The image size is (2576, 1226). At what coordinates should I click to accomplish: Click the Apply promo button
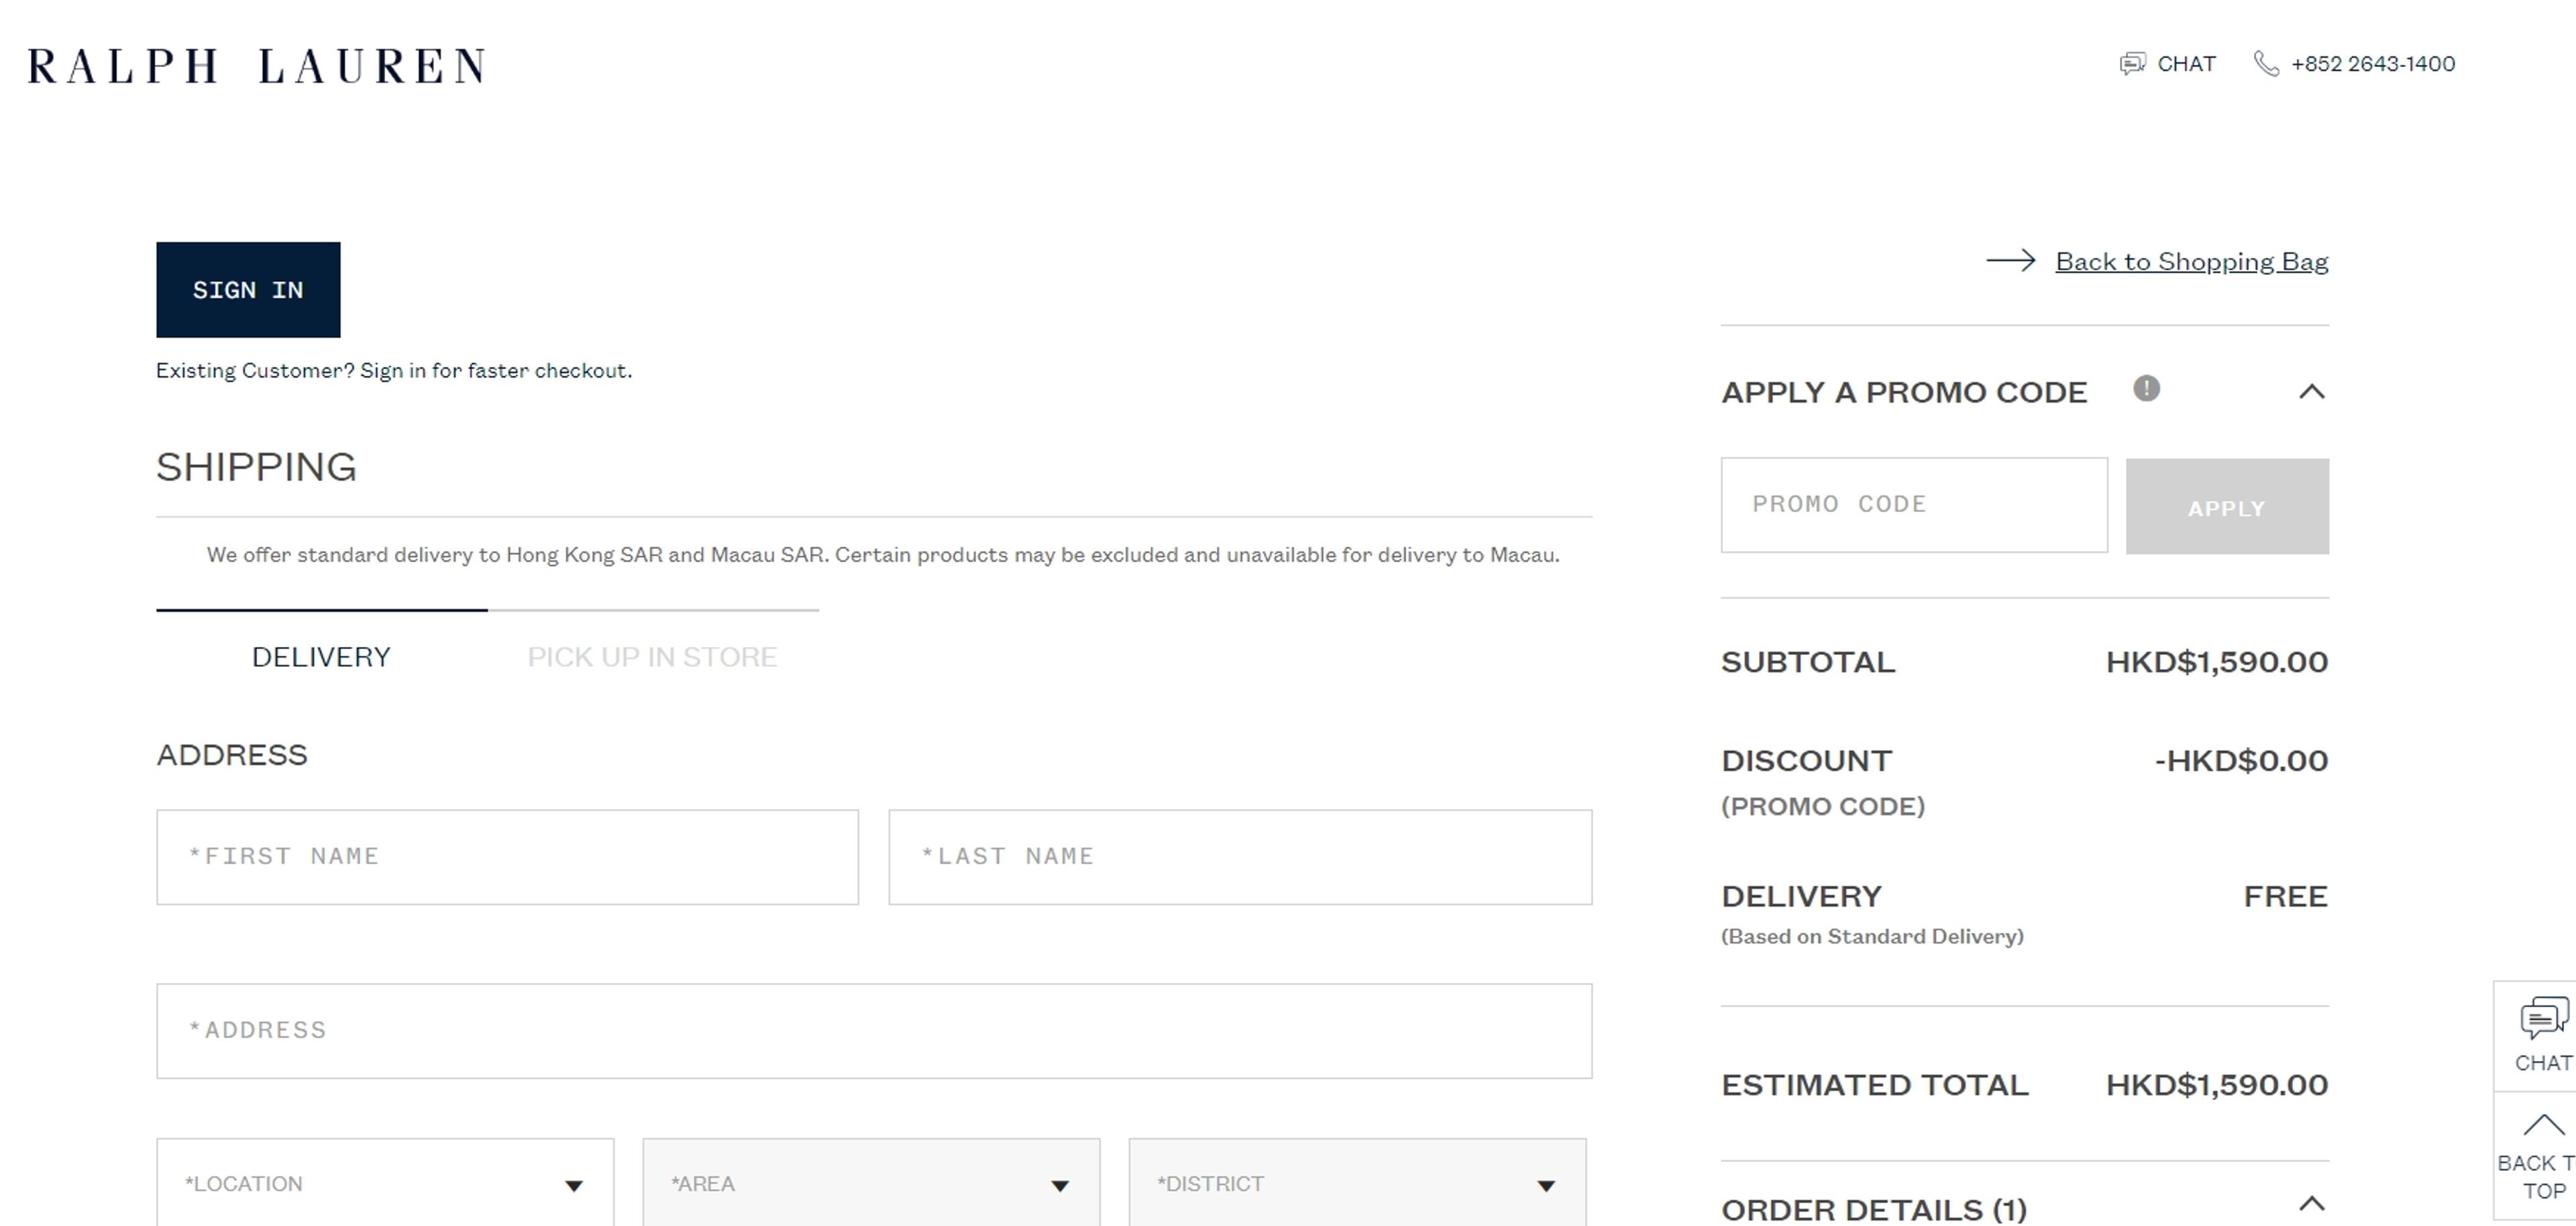[x=2227, y=507]
